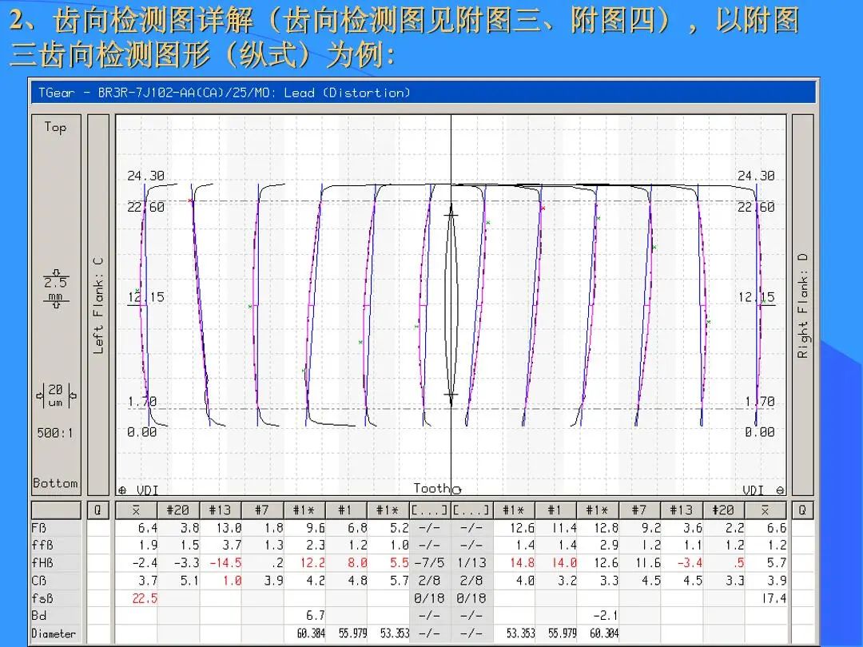Toggle the right x̄ average column

767,510
